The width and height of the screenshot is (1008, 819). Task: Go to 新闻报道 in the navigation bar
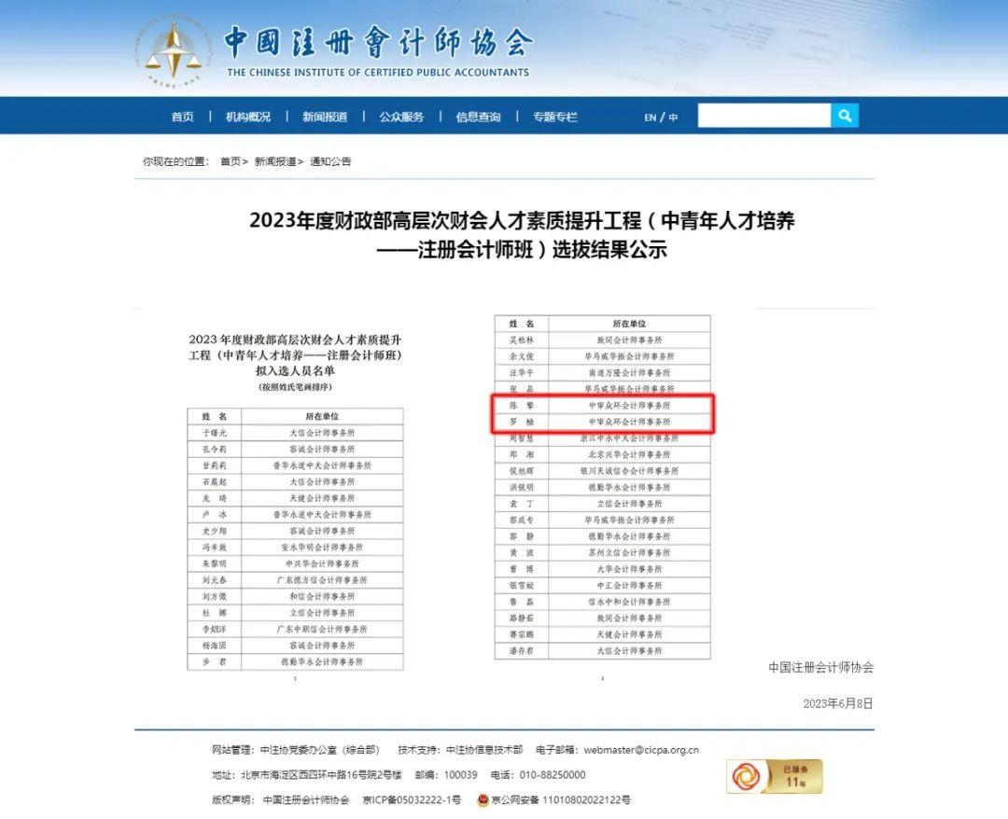(x=324, y=117)
